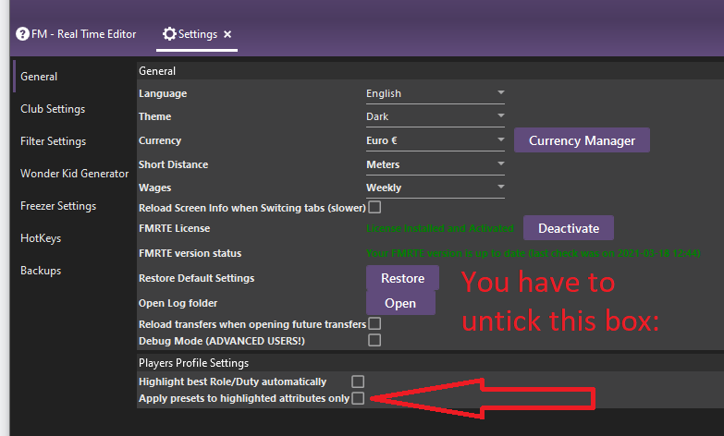Click the Settings gear icon
724x436 pixels.
click(169, 34)
